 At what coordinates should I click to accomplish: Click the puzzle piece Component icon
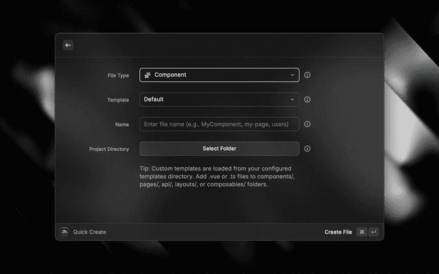147,75
